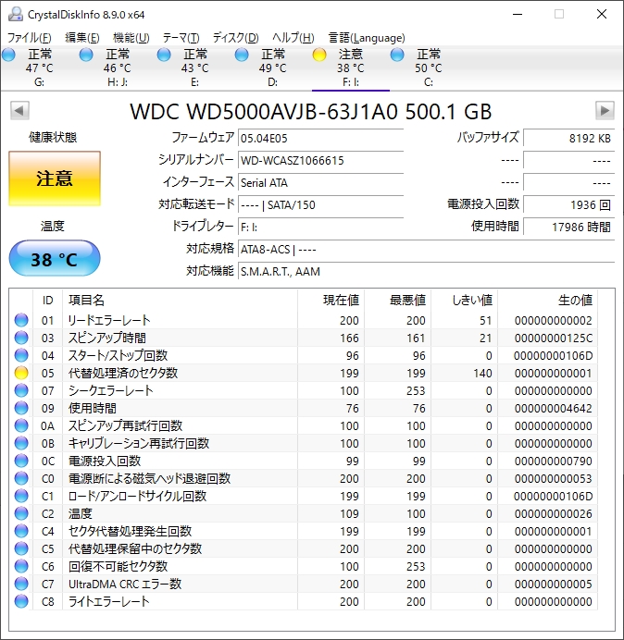Viewport: 624px width, 640px height.
Task: Select row 代替処理済のセクタ数
Action: point(304,373)
